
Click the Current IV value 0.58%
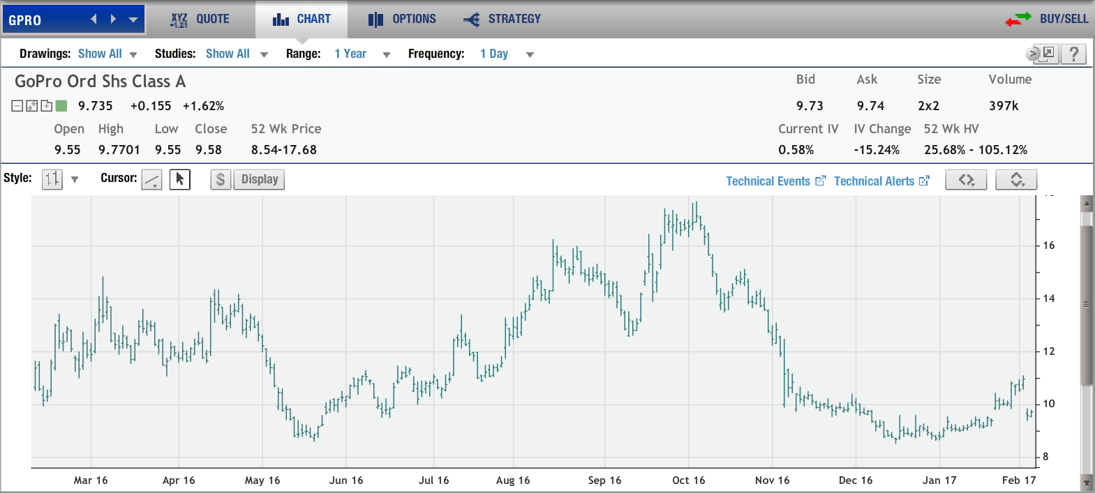(x=796, y=150)
